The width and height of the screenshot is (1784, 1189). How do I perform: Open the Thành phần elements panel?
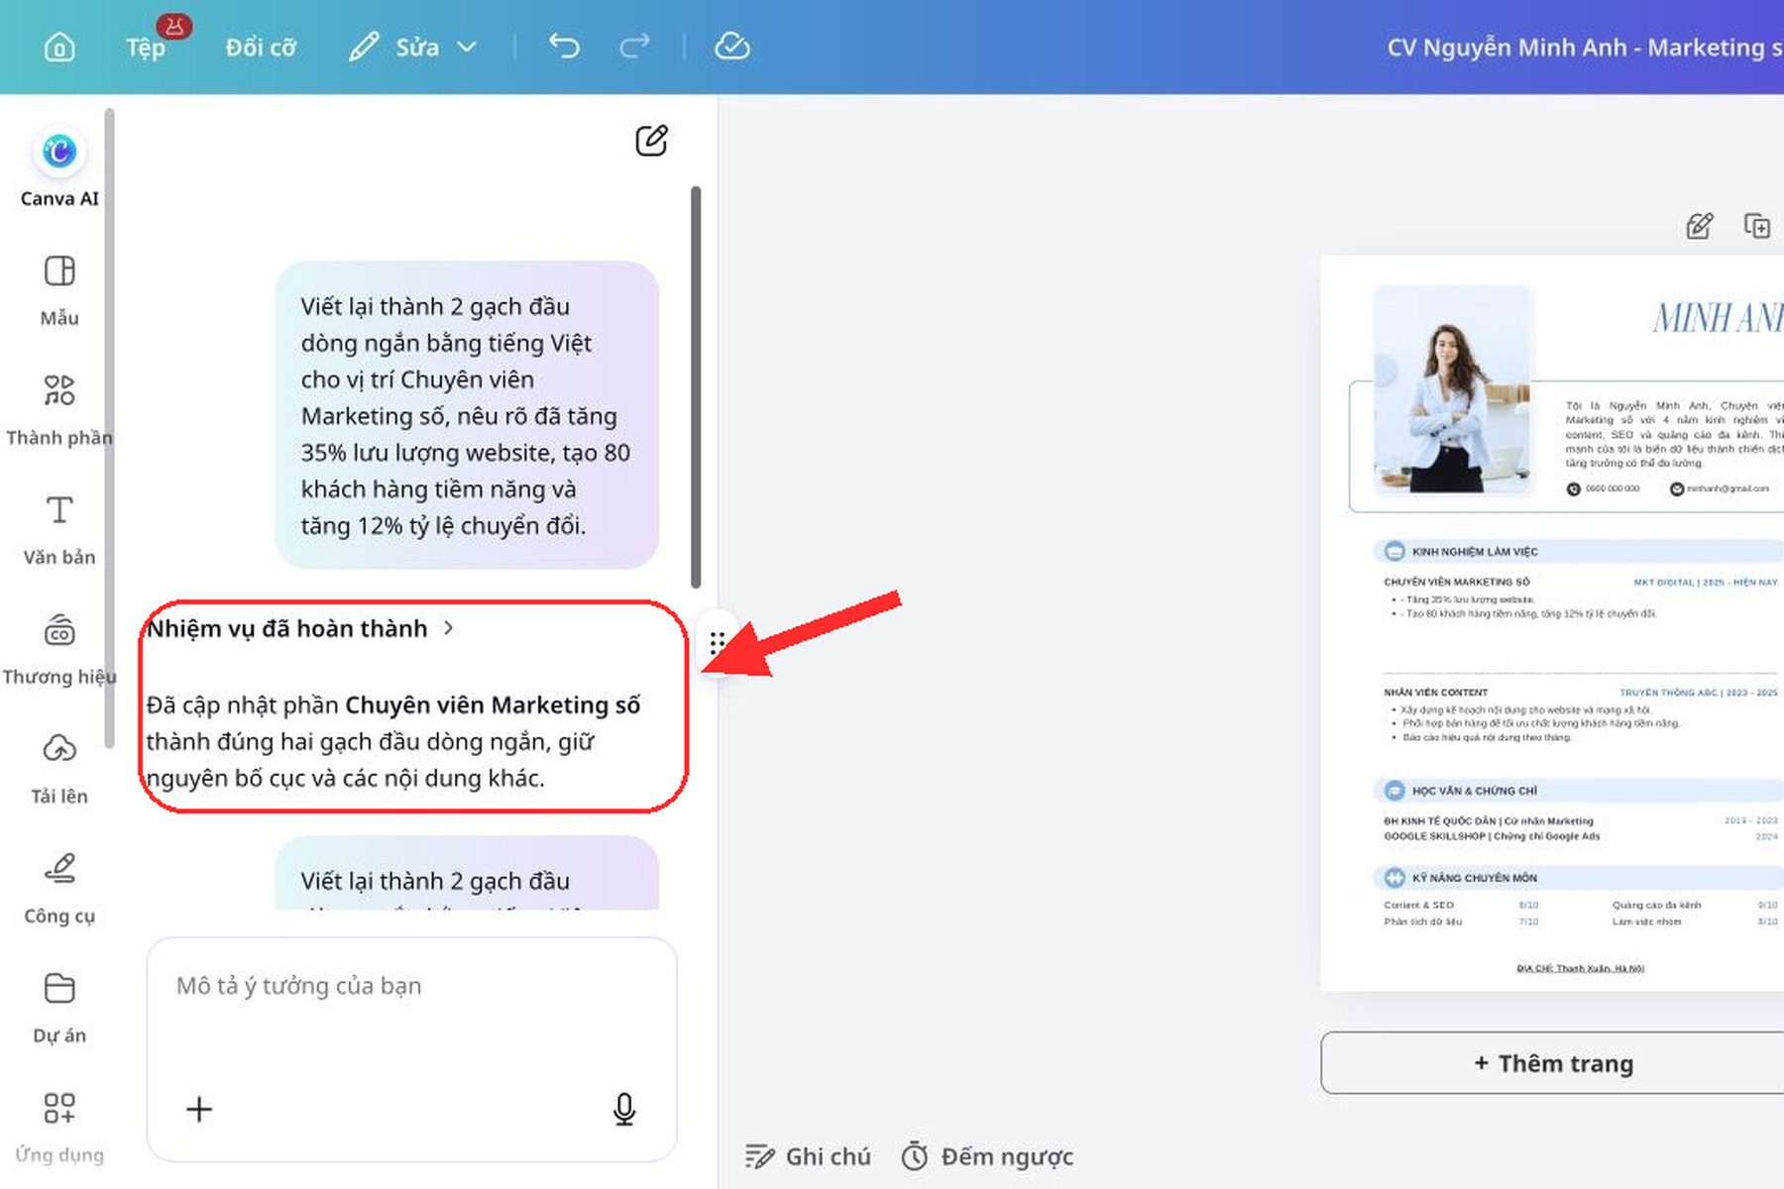[x=59, y=409]
